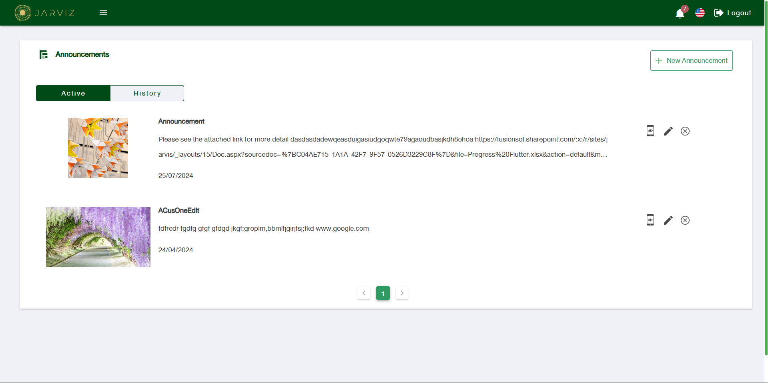Edit the Announcement post using the pencil icon
Viewport: 768px width, 383px height.
coord(668,131)
